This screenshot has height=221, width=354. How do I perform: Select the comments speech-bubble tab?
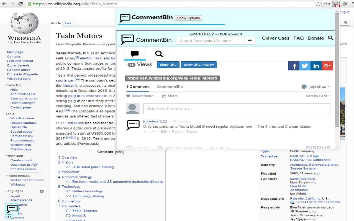pos(135,54)
